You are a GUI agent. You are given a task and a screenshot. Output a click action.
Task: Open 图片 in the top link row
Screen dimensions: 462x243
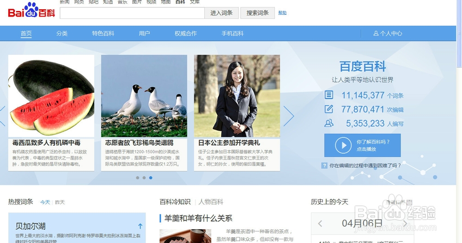tap(137, 2)
